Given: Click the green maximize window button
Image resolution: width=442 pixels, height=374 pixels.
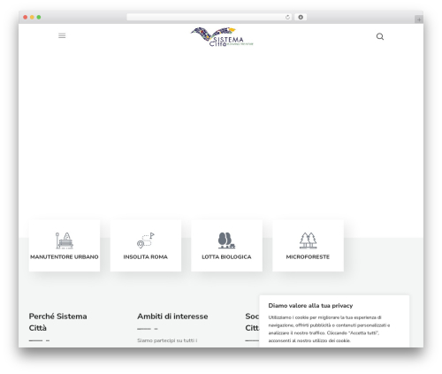Looking at the screenshot, I should [x=39, y=17].
